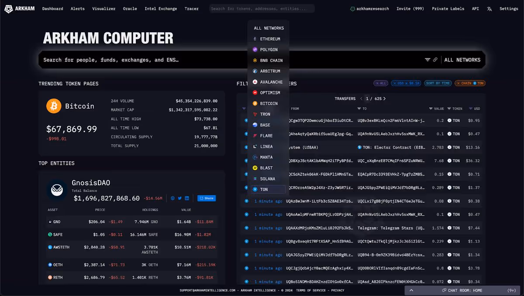The height and width of the screenshot is (296, 524).
Task: Click the RETH asset token icon
Action: point(50,277)
